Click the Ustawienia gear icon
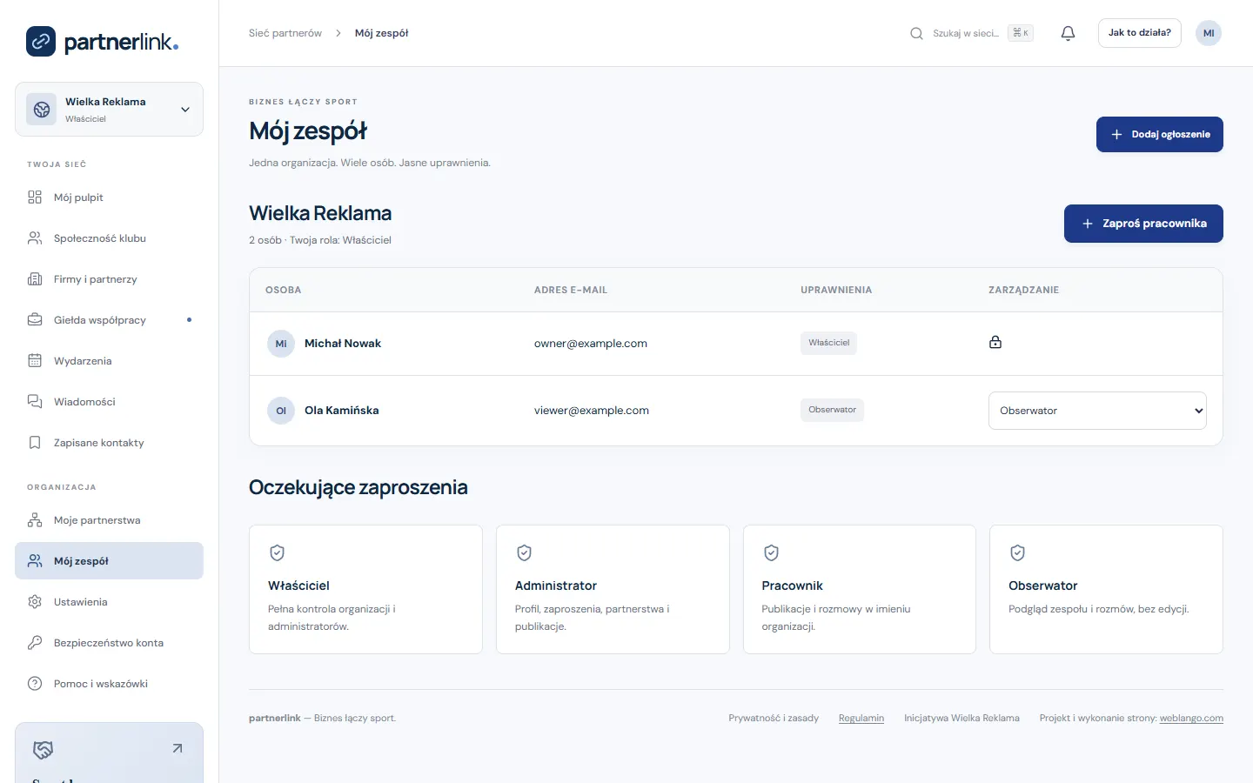 [35, 602]
